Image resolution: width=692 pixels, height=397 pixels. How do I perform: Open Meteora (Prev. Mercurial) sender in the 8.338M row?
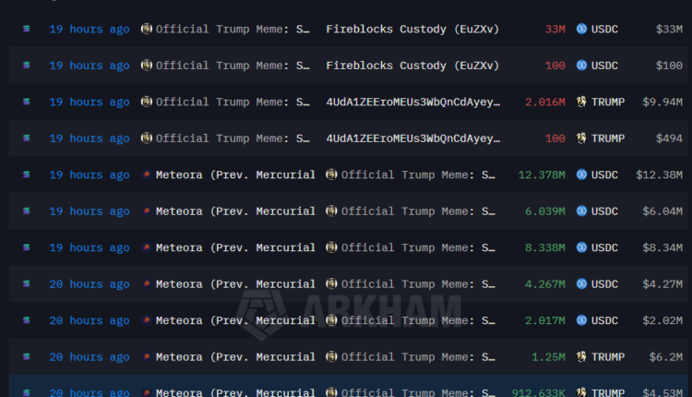[235, 247]
